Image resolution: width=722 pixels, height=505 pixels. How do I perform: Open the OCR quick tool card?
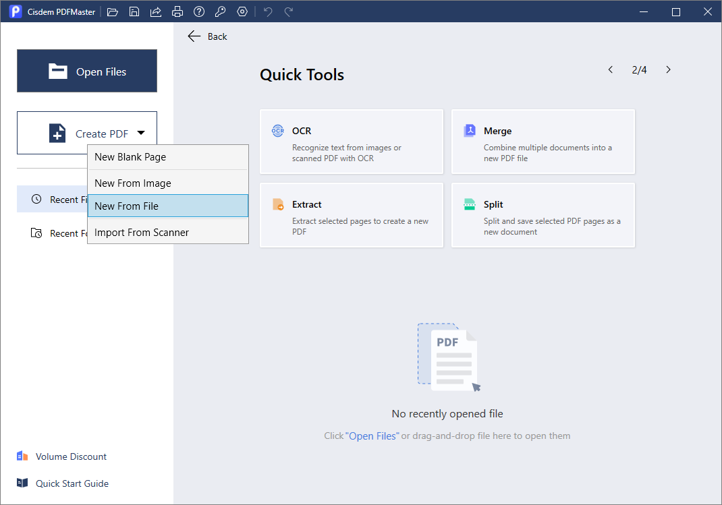tap(352, 142)
